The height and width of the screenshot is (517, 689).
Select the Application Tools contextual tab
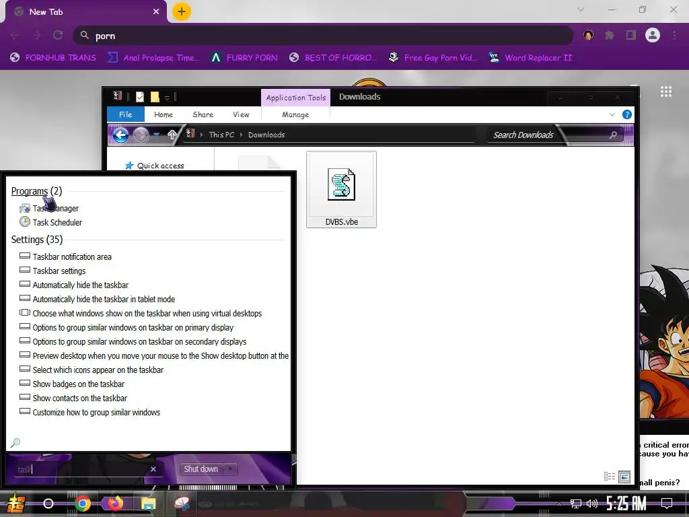coord(296,98)
